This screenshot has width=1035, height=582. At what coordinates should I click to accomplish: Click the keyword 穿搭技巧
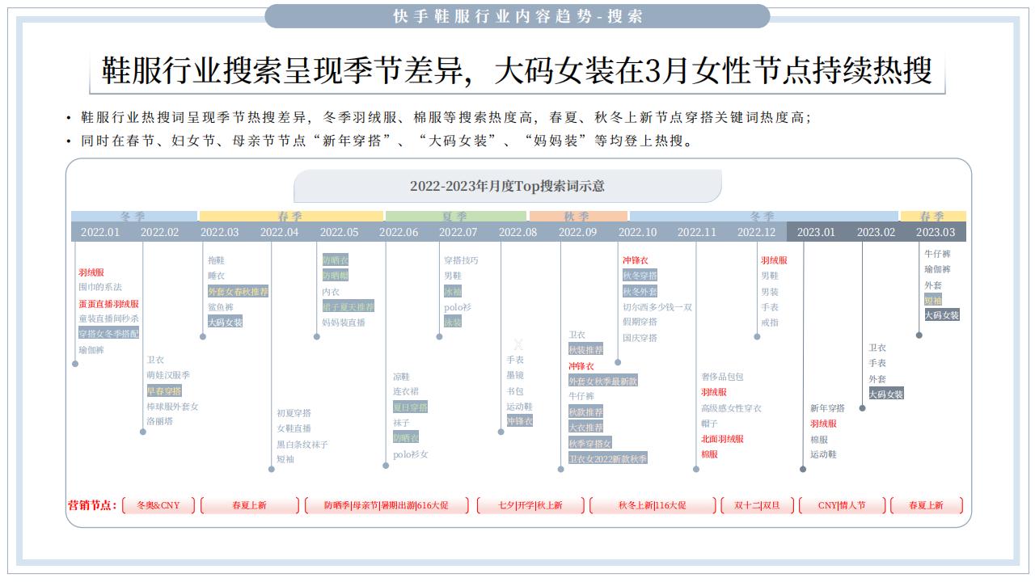pos(461,260)
